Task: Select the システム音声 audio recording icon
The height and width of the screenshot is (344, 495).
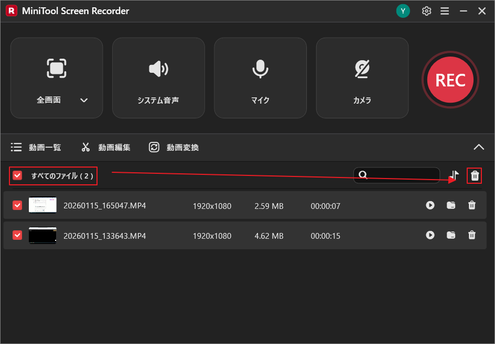Action: coord(158,69)
